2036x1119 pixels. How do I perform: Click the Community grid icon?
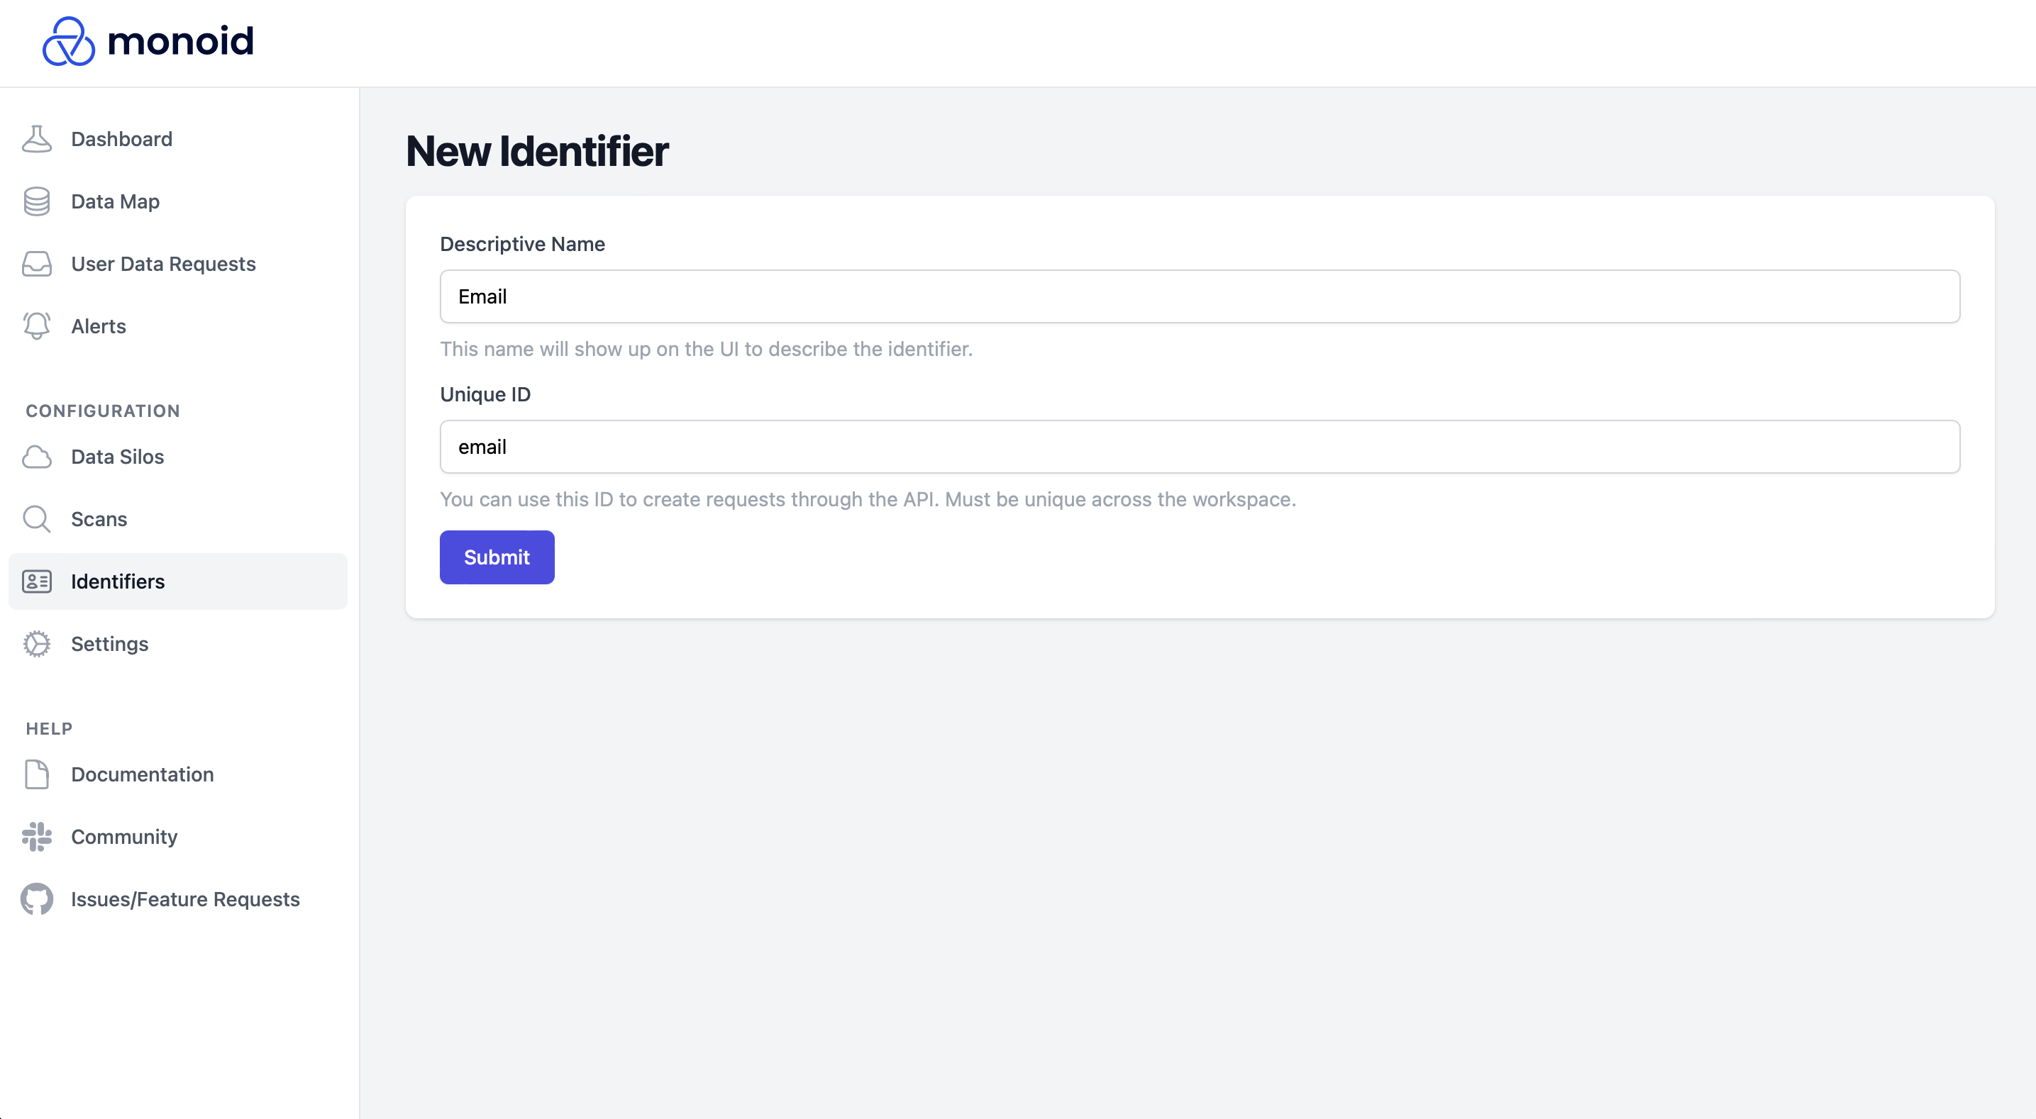tap(37, 837)
